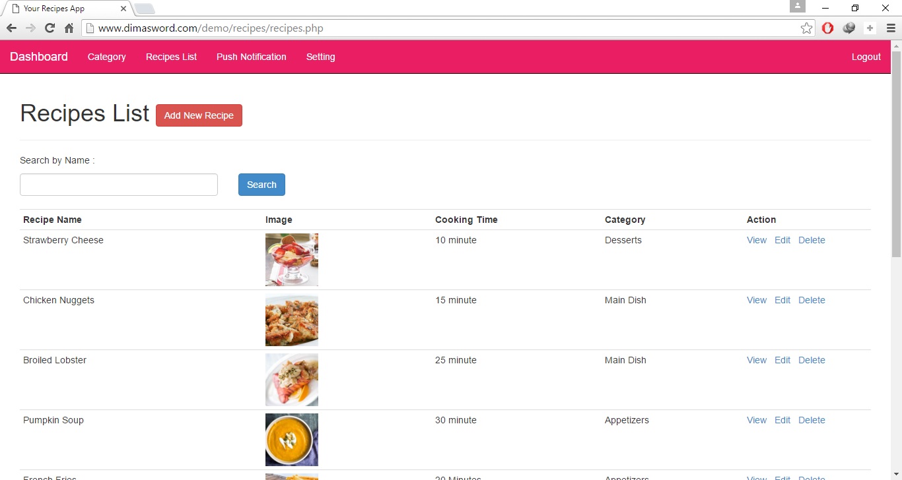View the Strawberry Cheese recipe
Viewport: 902px width, 480px height.
tap(756, 240)
